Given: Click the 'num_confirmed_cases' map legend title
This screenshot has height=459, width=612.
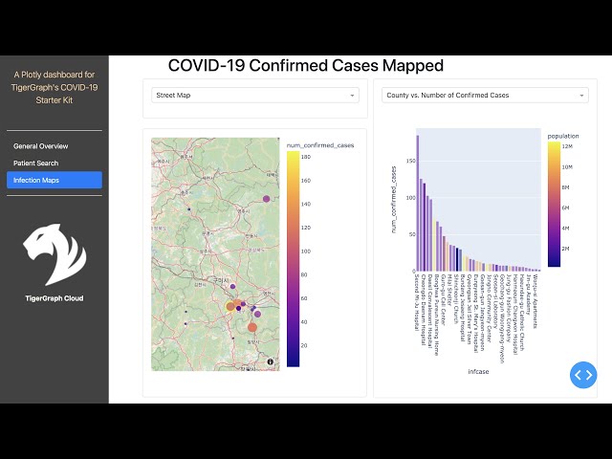Looking at the screenshot, I should pyautogui.click(x=320, y=145).
